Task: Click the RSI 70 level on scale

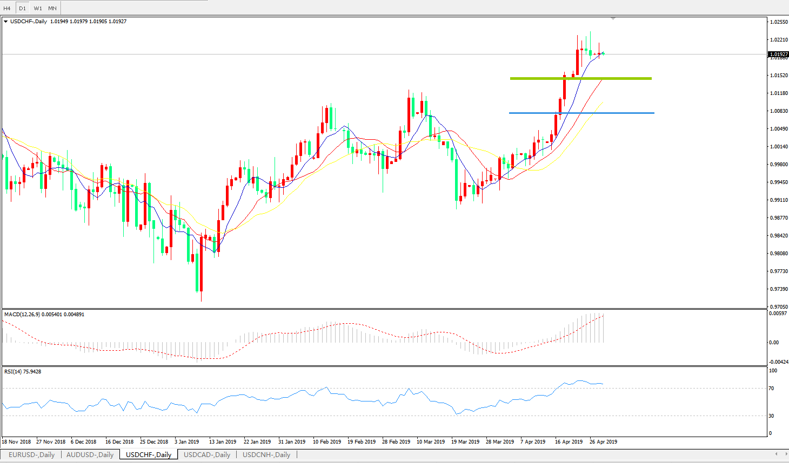Action: click(x=772, y=389)
